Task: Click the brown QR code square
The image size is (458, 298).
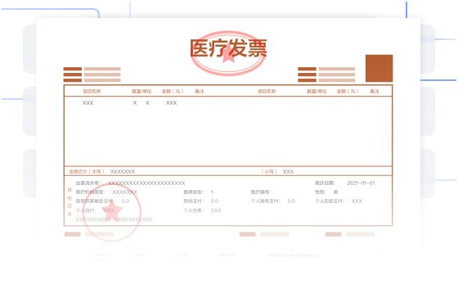Action: point(379,68)
